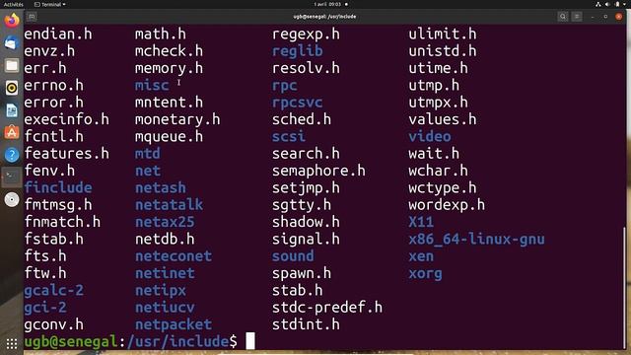Open the Help icon in the dock
This screenshot has width=631, height=355.
coord(12,155)
